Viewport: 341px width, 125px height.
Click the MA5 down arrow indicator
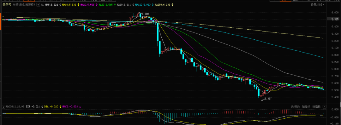tap(60, 4)
